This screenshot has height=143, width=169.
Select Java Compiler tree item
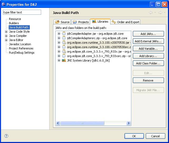pos(18,36)
